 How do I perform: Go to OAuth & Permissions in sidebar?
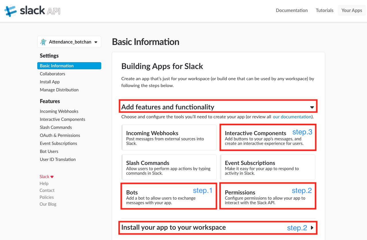tap(60, 135)
